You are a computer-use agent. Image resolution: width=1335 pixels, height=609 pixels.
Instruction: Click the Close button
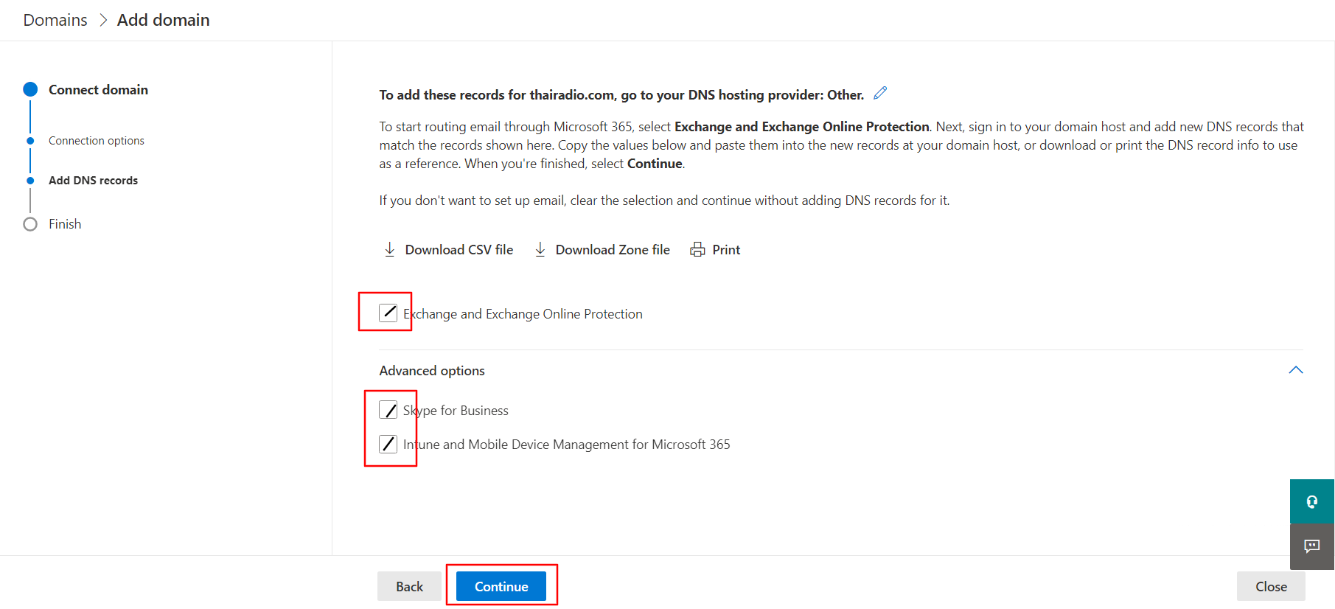pos(1271,586)
